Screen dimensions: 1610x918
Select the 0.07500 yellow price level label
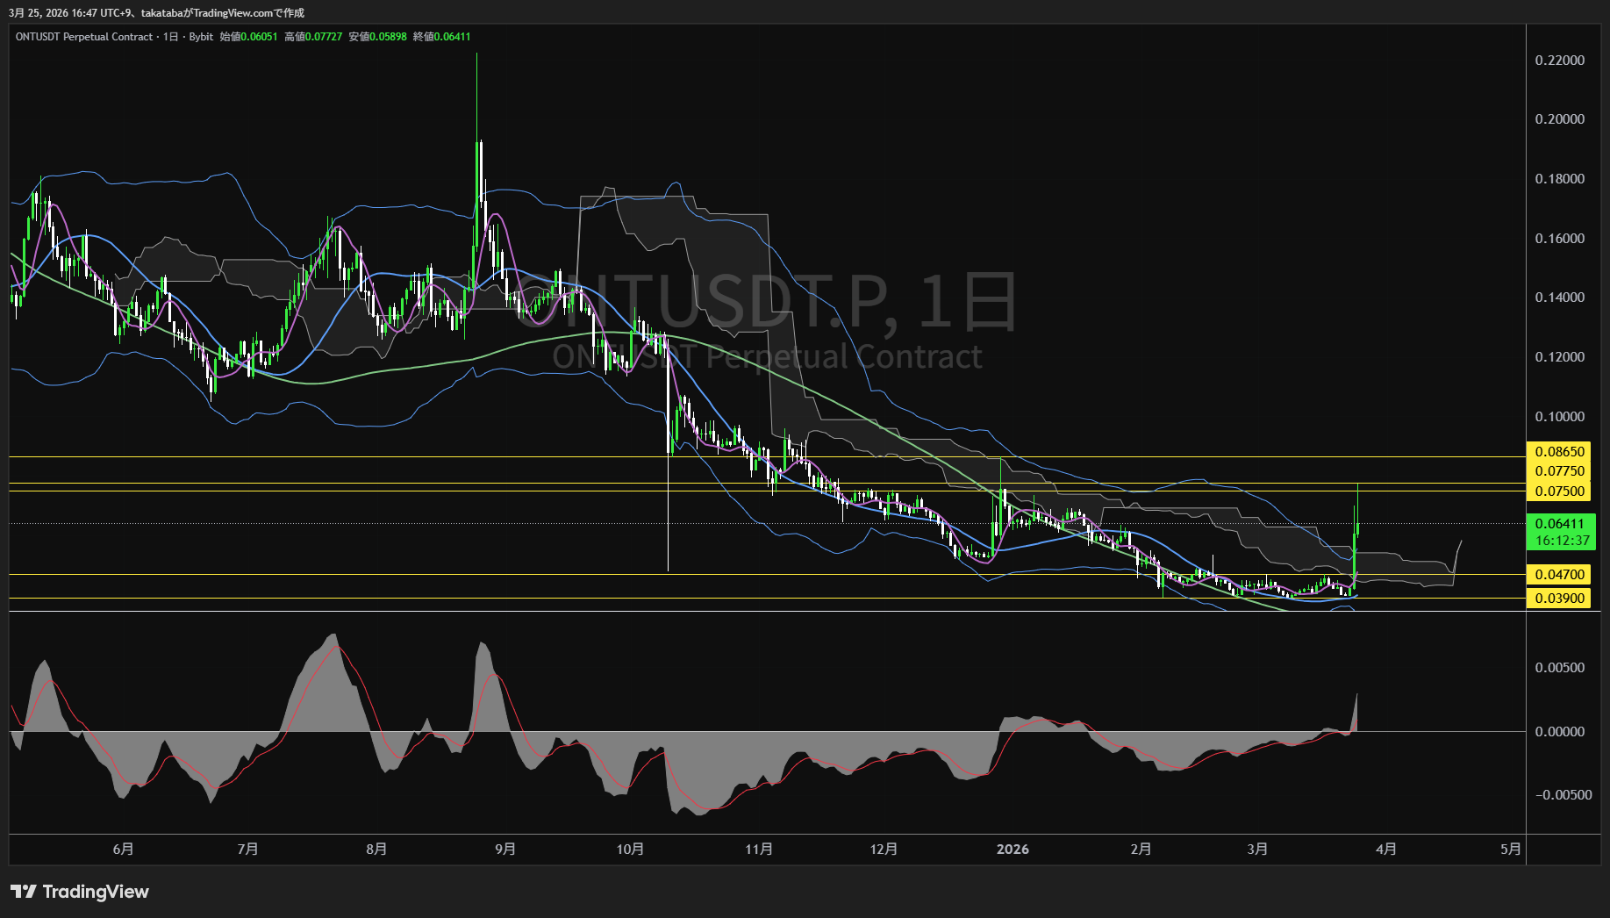pyautogui.click(x=1559, y=491)
